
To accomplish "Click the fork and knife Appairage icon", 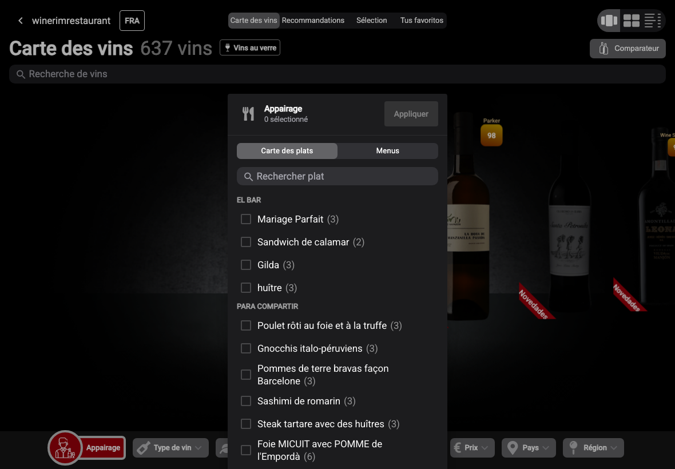I will [248, 114].
